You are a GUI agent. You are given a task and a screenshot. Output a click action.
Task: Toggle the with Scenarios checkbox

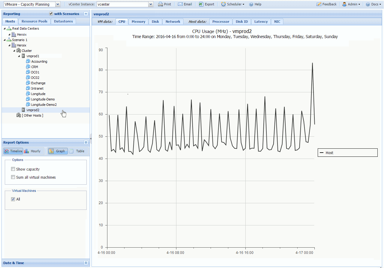pyautogui.click(x=51, y=14)
